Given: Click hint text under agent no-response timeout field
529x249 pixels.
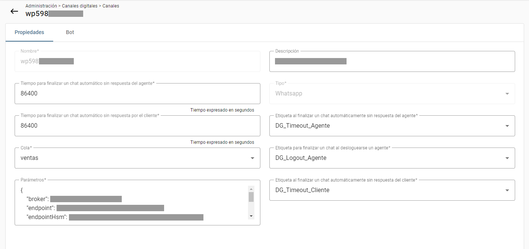Looking at the screenshot, I should [x=222, y=110].
